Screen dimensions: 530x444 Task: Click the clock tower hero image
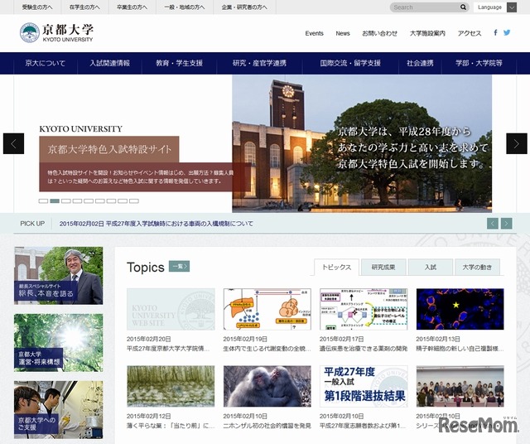(362, 143)
